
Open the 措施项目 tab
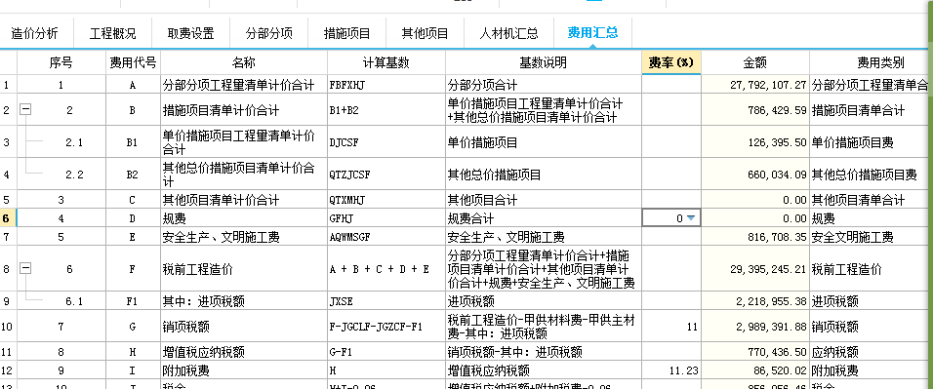click(x=346, y=33)
